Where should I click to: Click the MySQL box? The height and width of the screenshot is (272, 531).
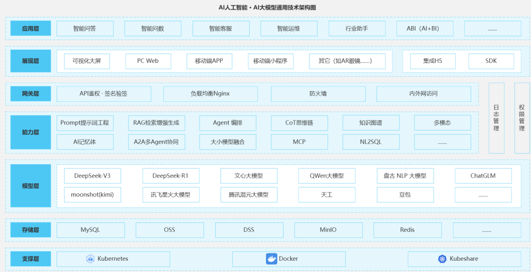[90, 230]
